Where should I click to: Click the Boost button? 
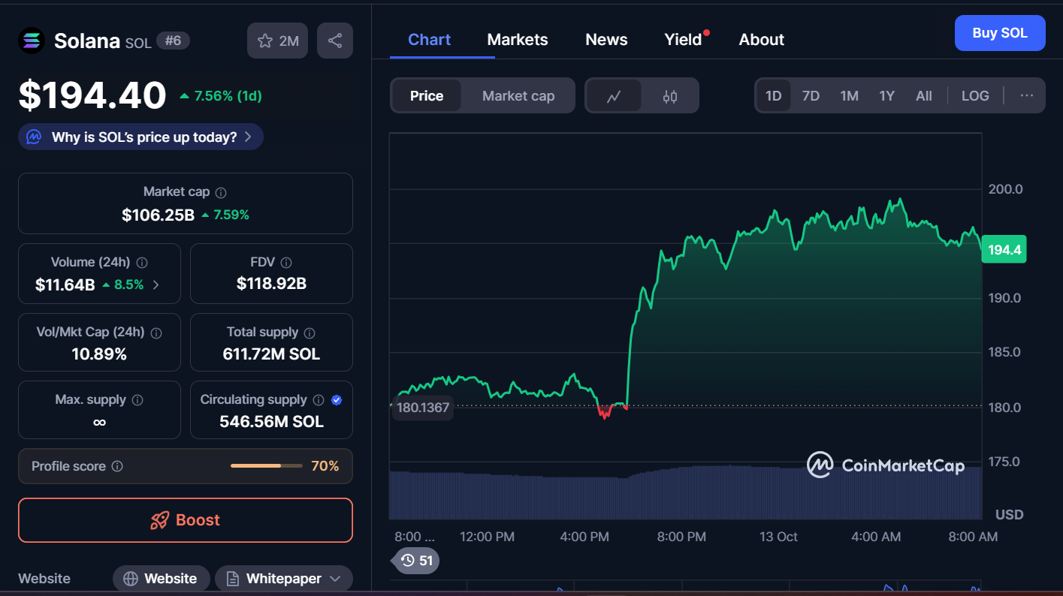[186, 520]
